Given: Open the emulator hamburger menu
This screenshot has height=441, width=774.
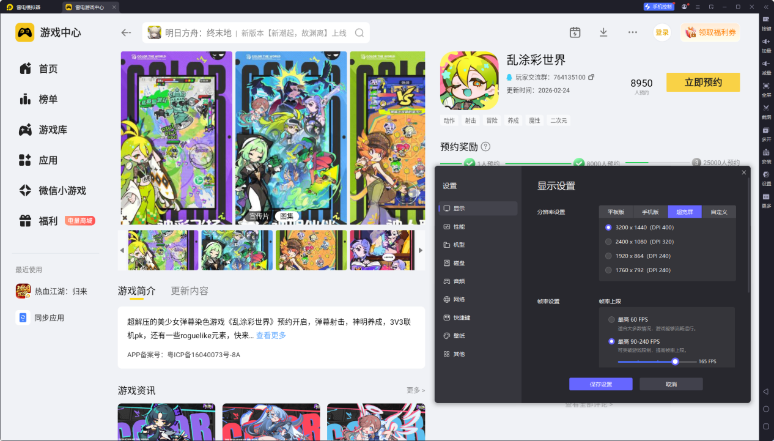Looking at the screenshot, I should pyautogui.click(x=698, y=7).
